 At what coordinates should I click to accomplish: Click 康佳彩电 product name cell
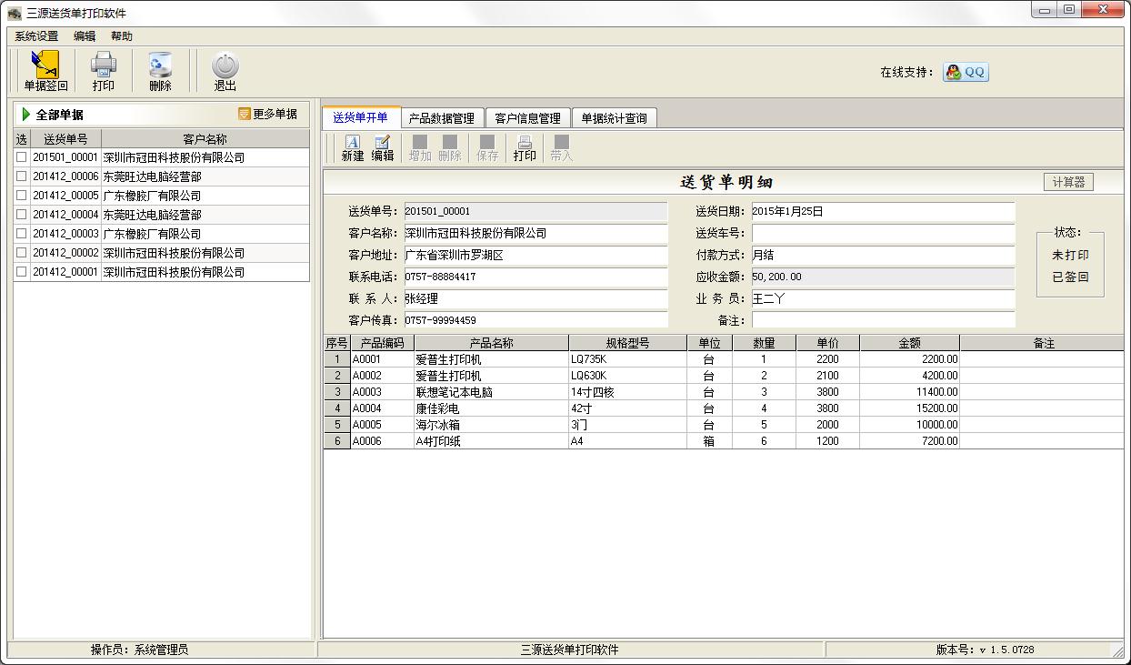point(491,408)
